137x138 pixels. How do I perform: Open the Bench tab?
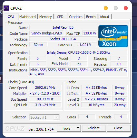pos(91,17)
